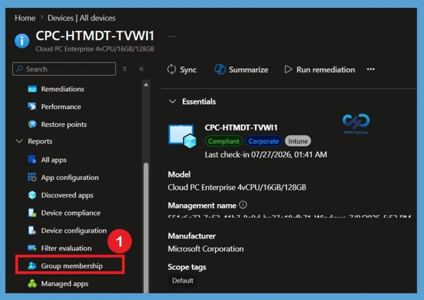Go to Home breadcrumb link
The image size is (424, 300).
pyautogui.click(x=25, y=18)
